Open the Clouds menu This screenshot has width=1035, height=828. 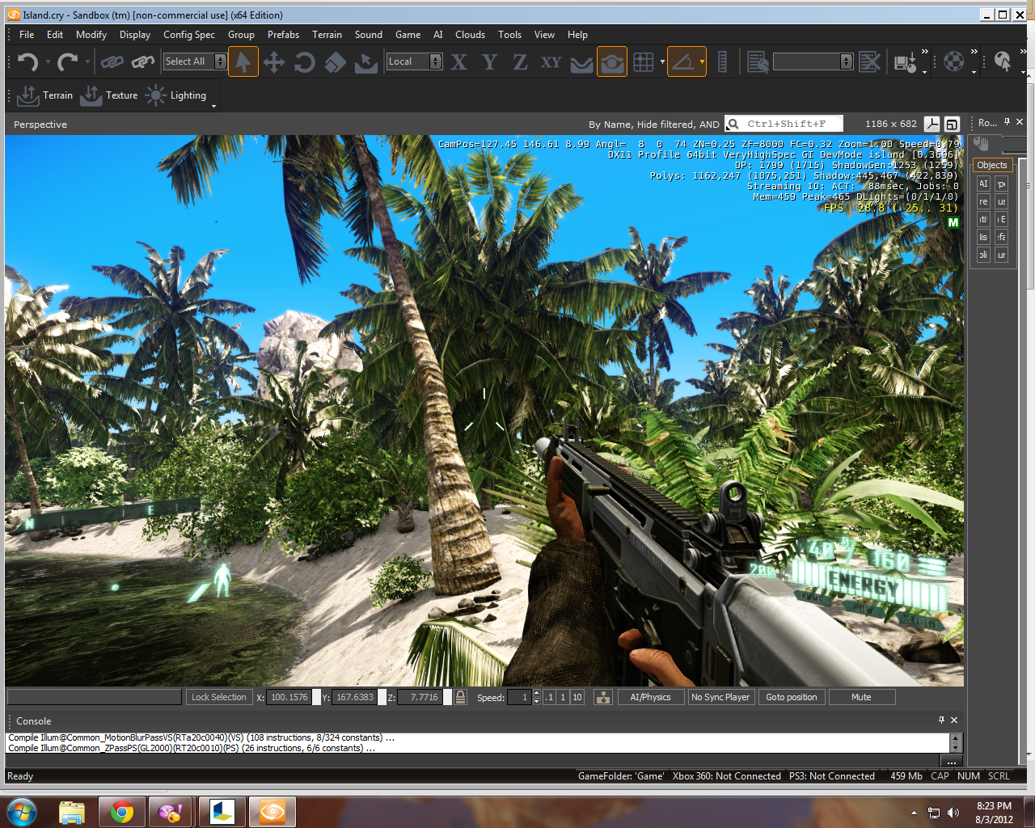470,35
